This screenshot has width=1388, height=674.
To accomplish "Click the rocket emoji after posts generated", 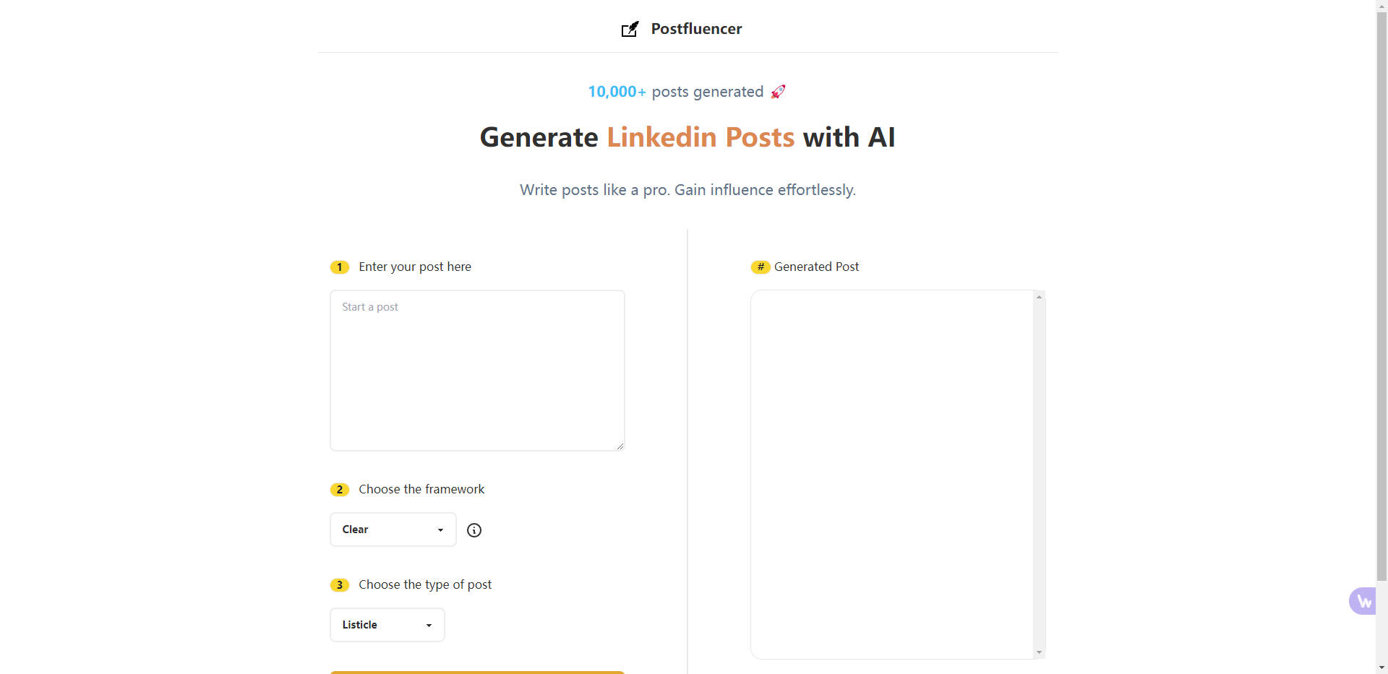I will pos(778,92).
